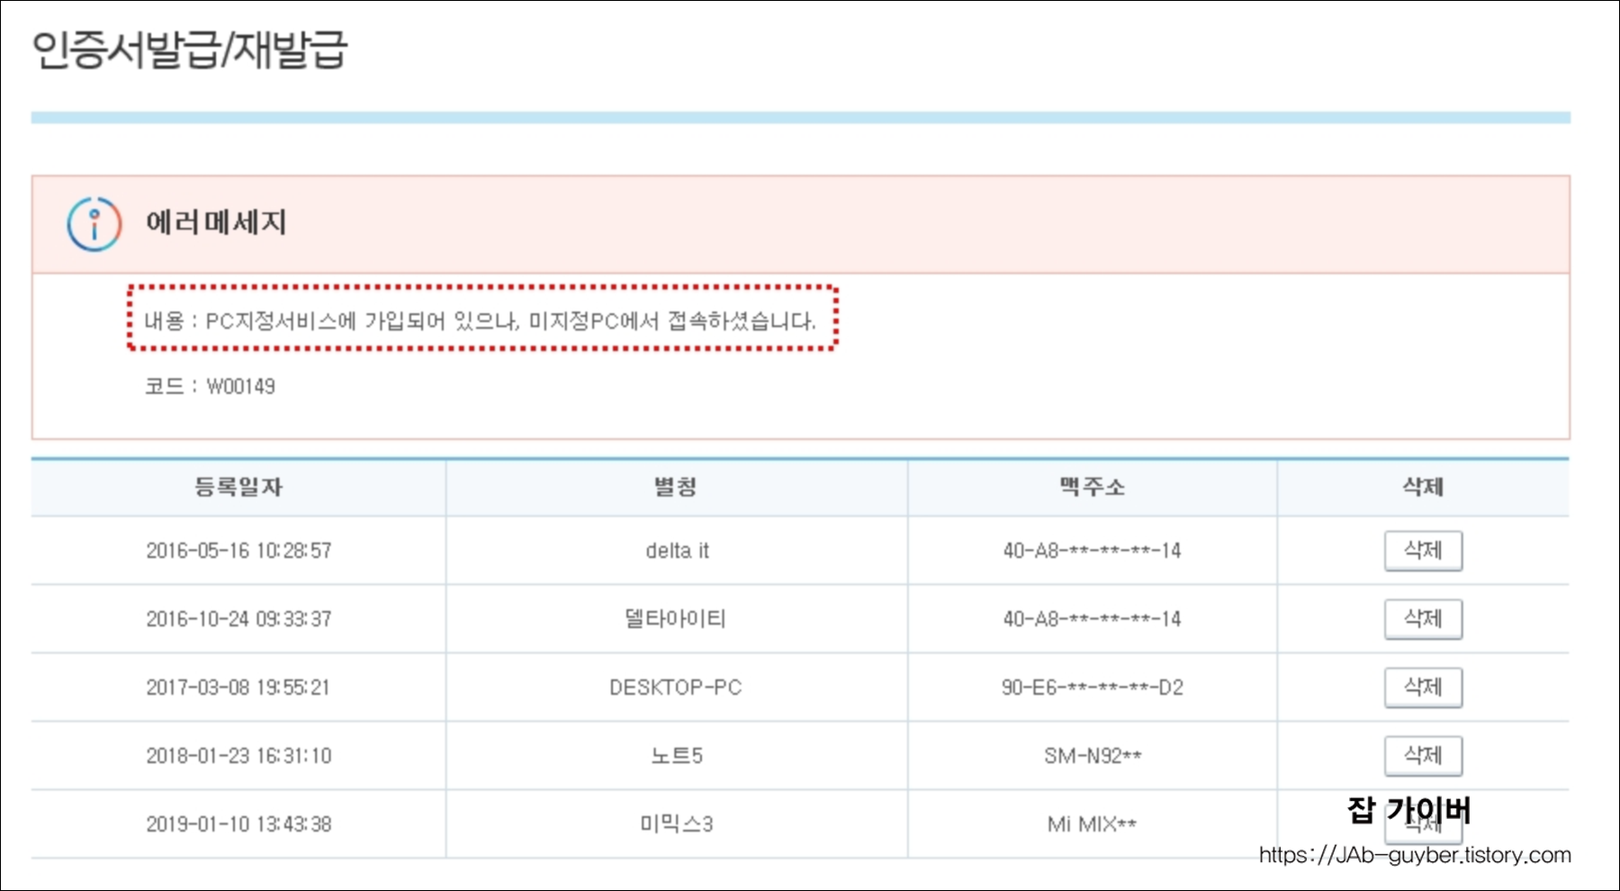Click delete next to DESKTOP-PC
Image resolution: width=1620 pixels, height=891 pixels.
(1422, 687)
